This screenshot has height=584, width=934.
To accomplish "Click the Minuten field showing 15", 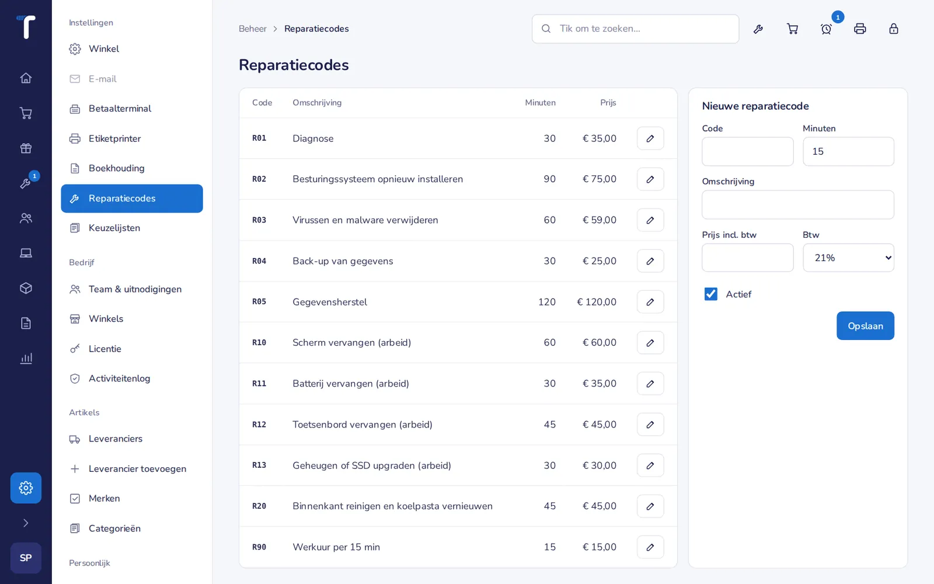I will [848, 151].
